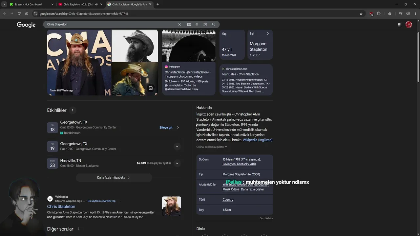Open the Instagram Chris Stapleton card
The image size is (420, 236).
click(189, 63)
